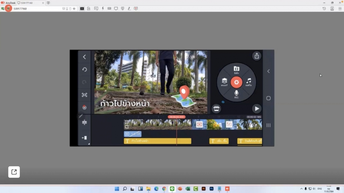Play the video preview
This screenshot has height=193, width=344.
coord(256,108)
